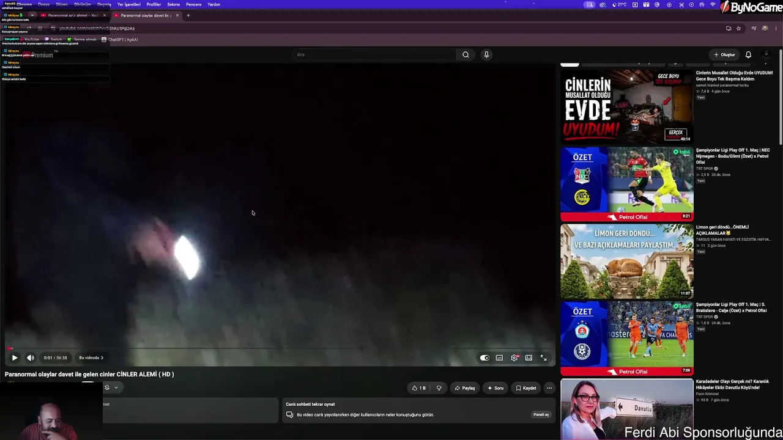Viewport: 783px width, 440px height.
Task: Open a new browser tab
Action: tap(188, 15)
